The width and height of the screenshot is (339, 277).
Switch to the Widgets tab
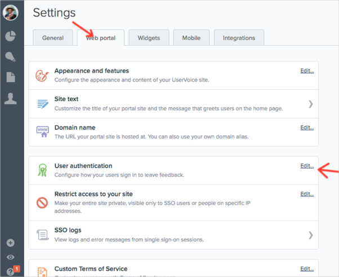[149, 38]
